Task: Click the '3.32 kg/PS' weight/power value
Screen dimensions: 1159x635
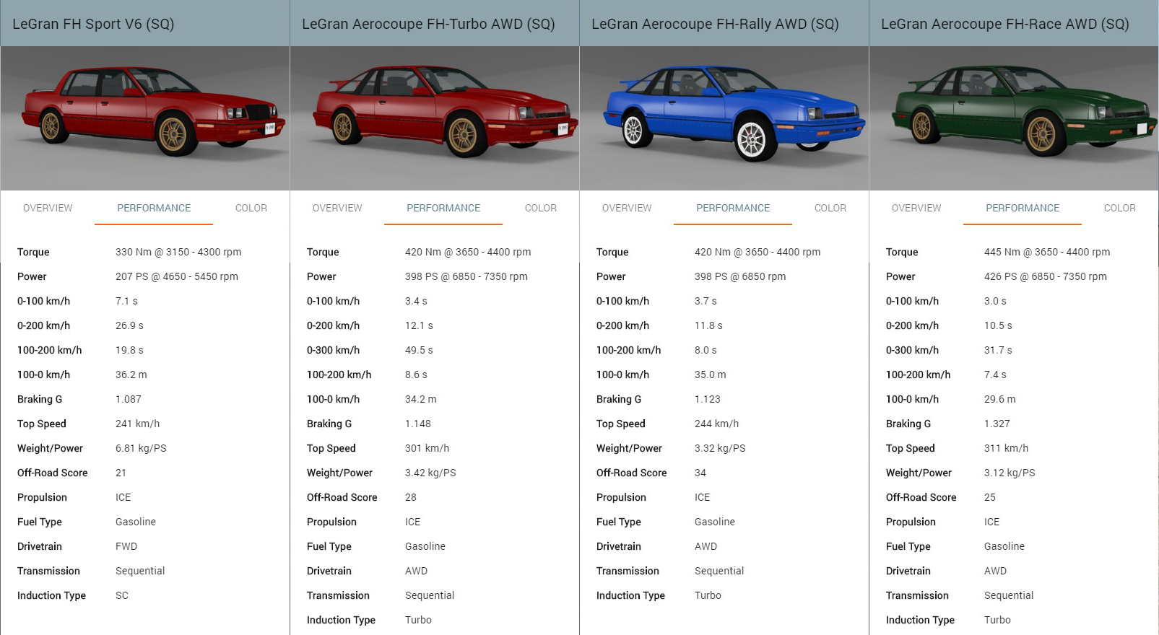Action: (720, 448)
